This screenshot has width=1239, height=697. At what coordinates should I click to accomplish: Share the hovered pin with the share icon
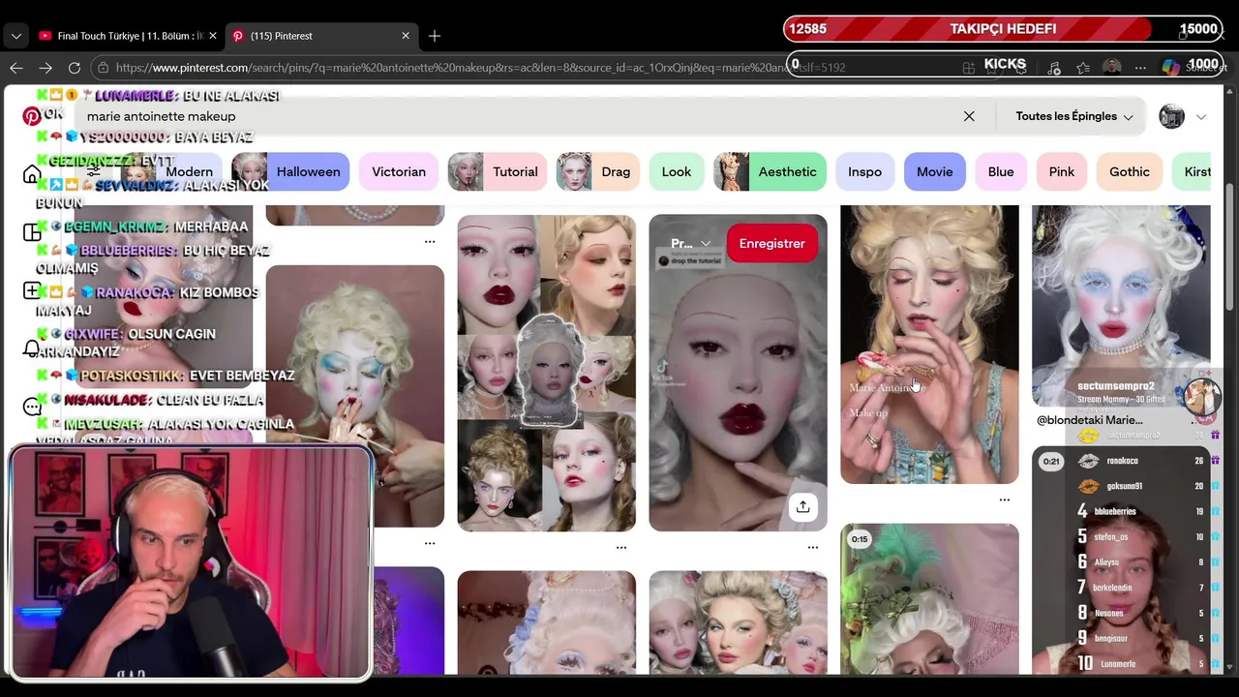point(802,506)
